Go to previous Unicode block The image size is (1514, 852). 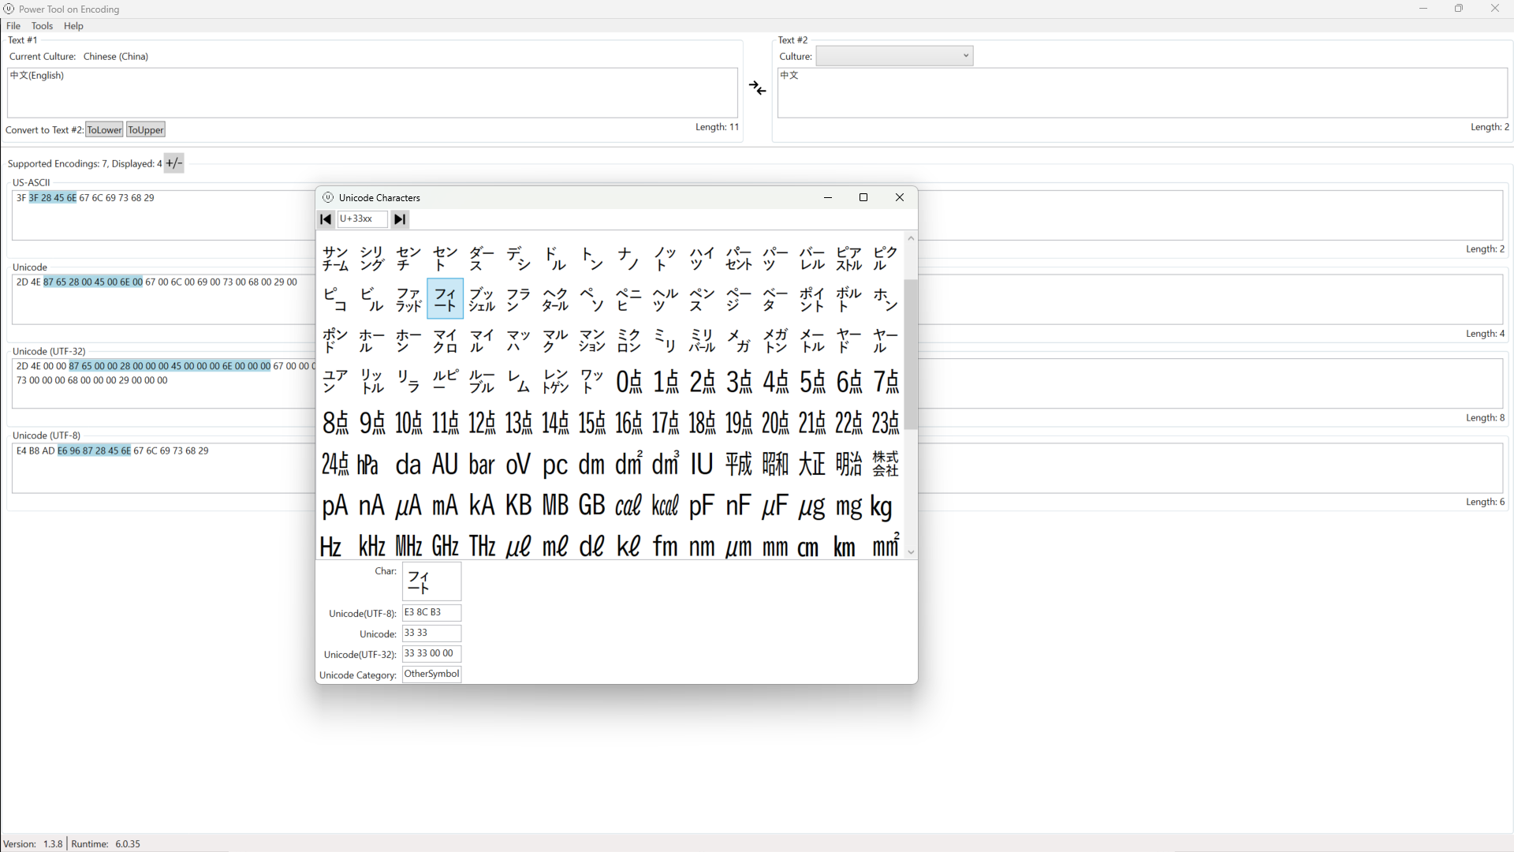[x=326, y=219]
